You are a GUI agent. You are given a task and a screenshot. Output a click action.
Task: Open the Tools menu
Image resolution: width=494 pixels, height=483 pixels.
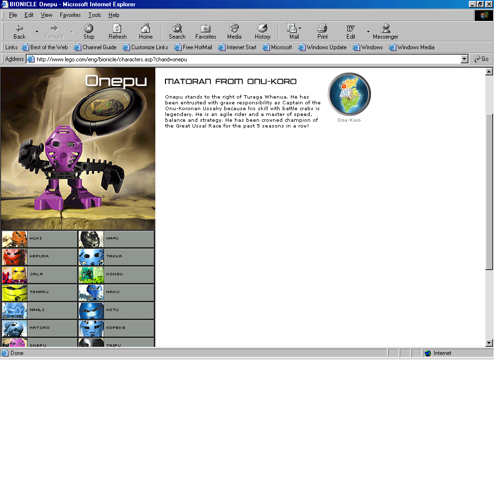click(x=95, y=15)
